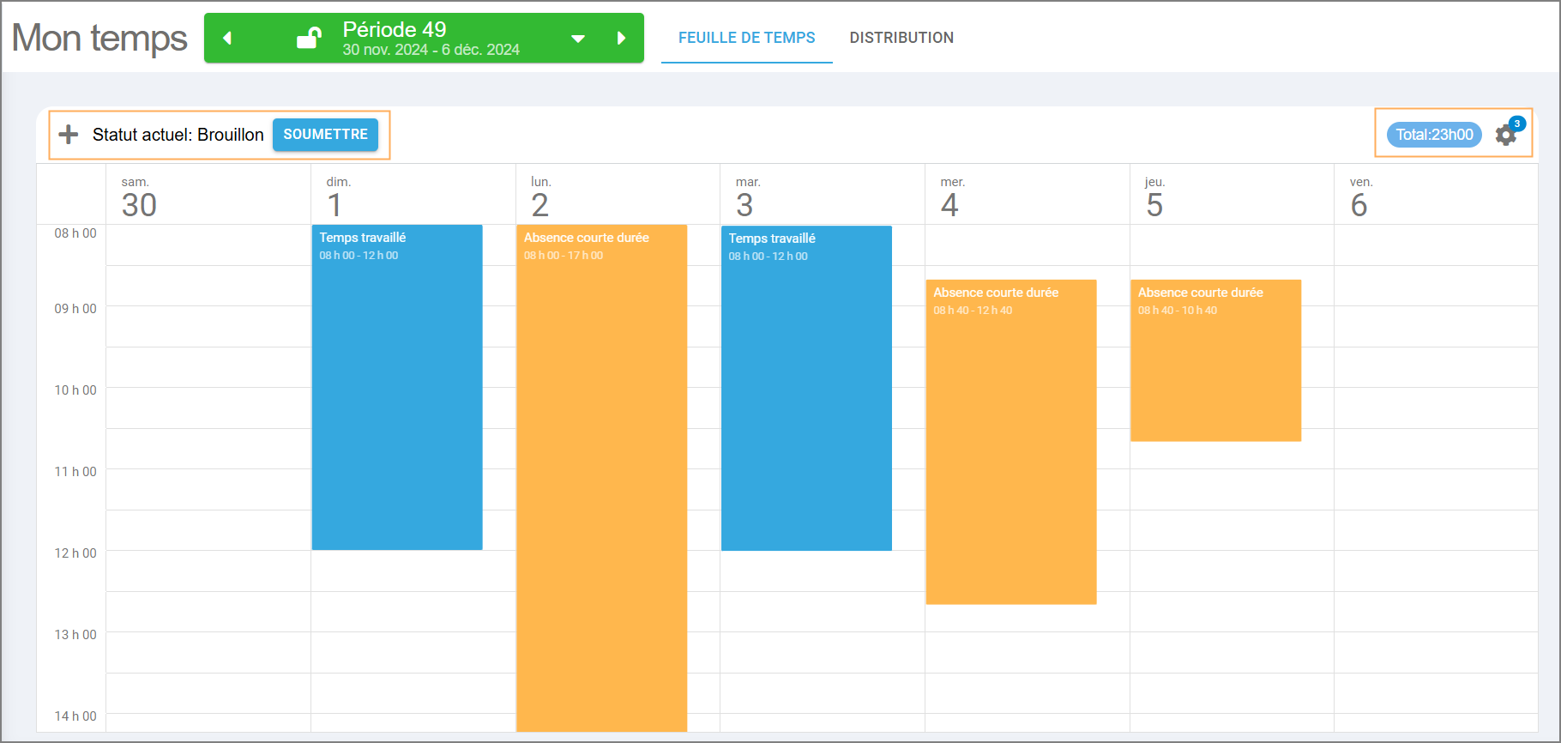Open Sunday's Temps travaillé block
The image size is (1561, 743).
tap(397, 386)
